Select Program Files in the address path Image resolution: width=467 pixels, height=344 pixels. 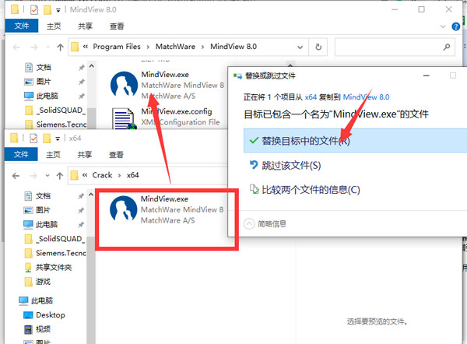(117, 47)
